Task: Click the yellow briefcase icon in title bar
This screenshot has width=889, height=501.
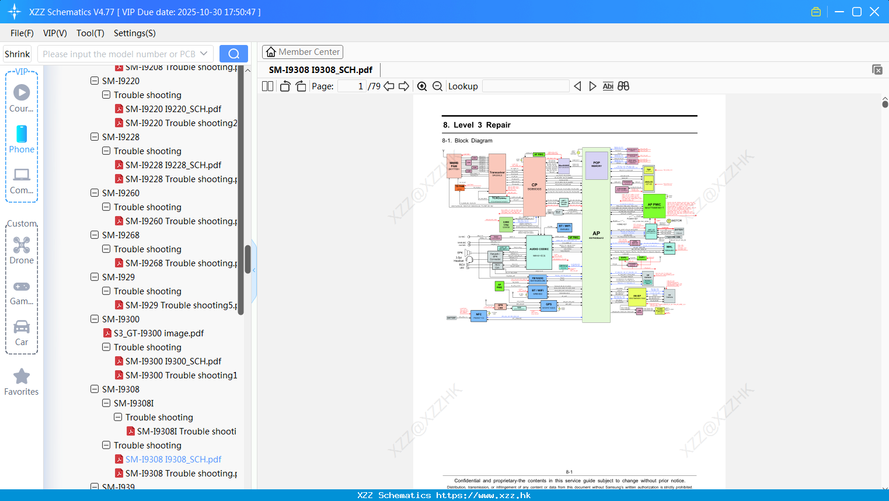Action: click(x=816, y=12)
